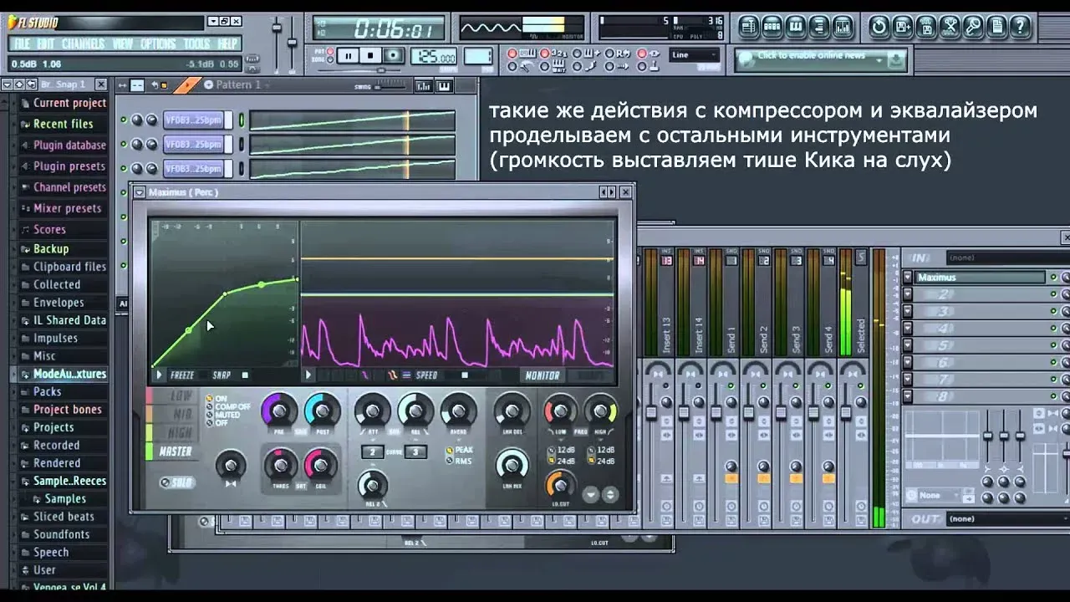
Task: Click the one-click recording microphone icon
Action: [x=973, y=28]
